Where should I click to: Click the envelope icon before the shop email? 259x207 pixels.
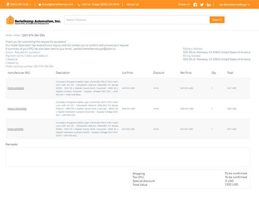(x=40, y=5)
